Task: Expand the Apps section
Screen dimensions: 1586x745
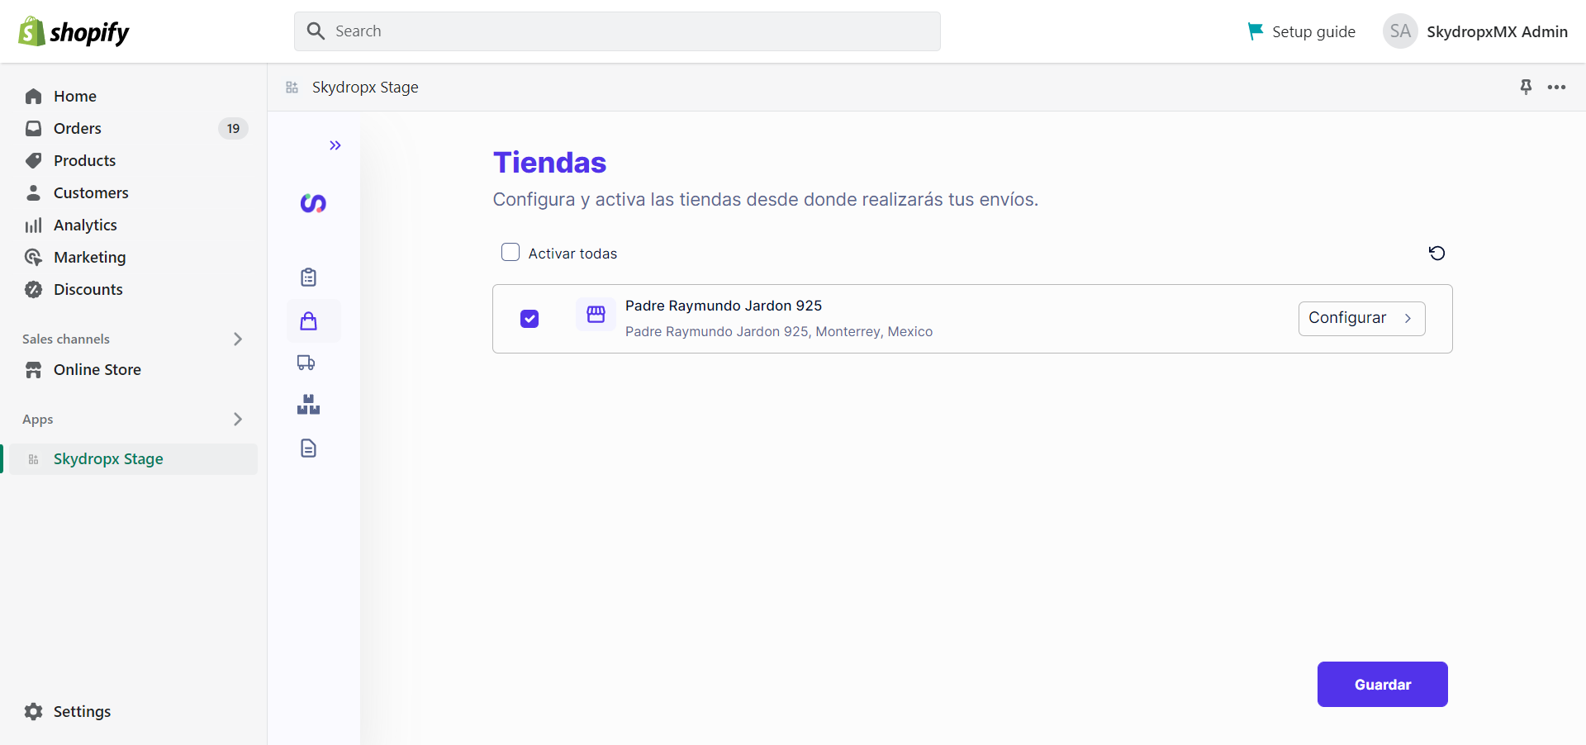Action: point(238,420)
